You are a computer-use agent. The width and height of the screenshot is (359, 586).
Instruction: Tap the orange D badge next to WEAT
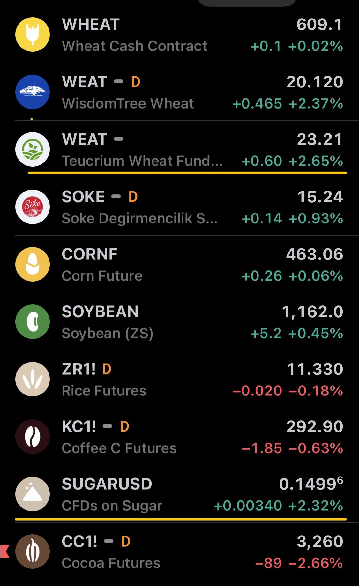click(136, 82)
